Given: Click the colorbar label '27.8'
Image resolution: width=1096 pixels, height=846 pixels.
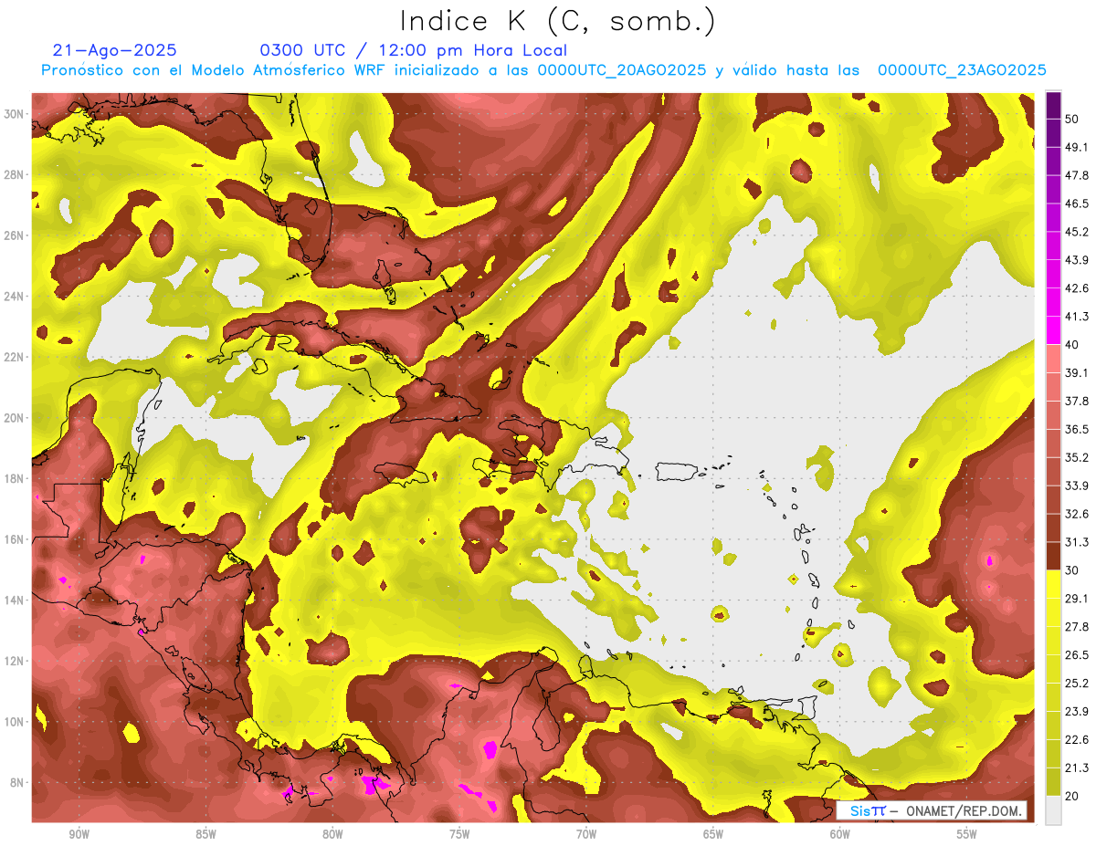Looking at the screenshot, I should [1077, 627].
